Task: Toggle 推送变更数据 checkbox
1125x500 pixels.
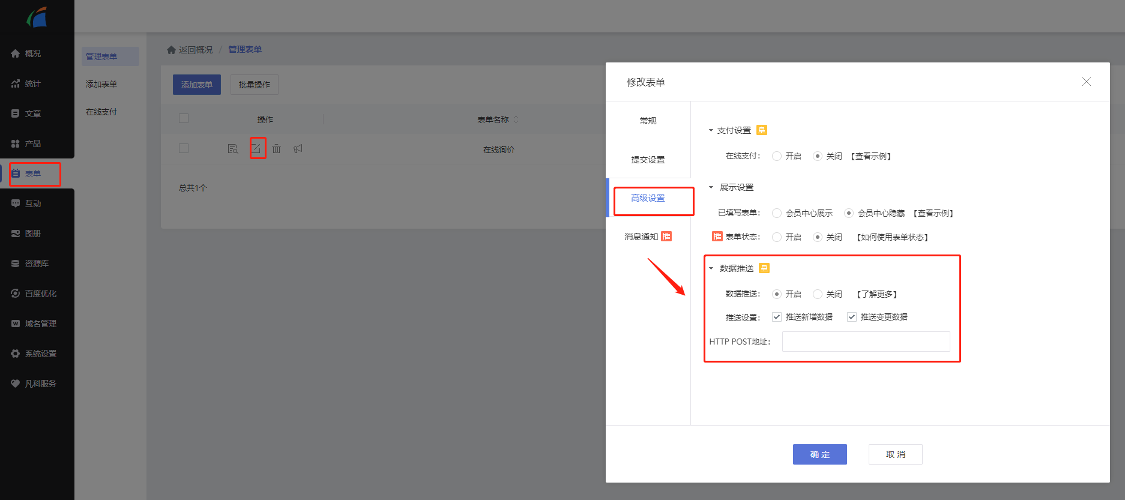Action: pyautogui.click(x=851, y=317)
